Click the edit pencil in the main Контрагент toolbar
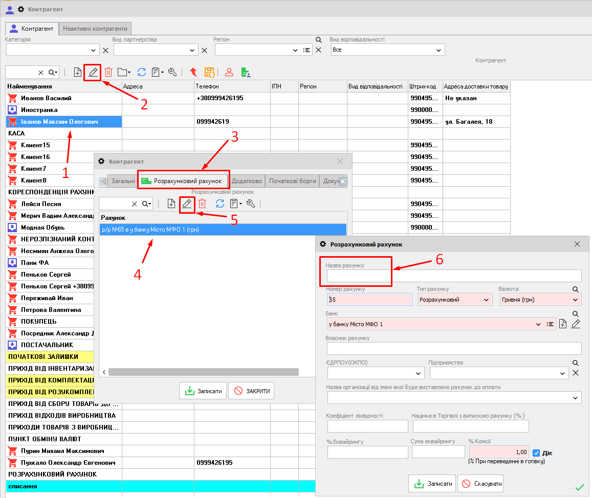 click(93, 72)
